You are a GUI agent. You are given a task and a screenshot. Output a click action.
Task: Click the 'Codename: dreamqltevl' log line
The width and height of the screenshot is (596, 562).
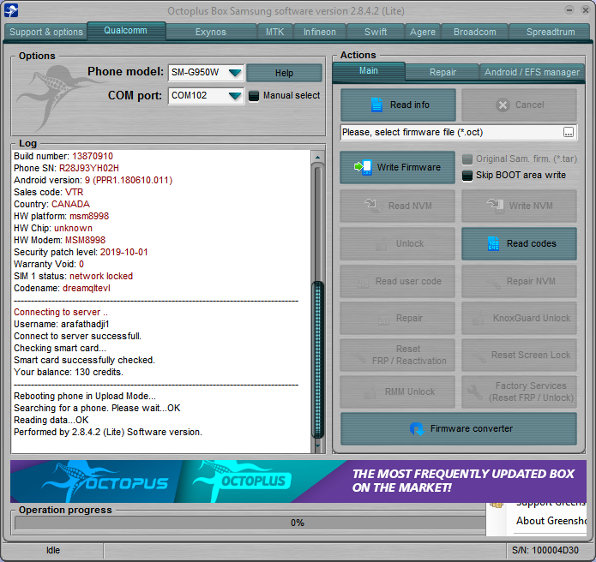pyautogui.click(x=62, y=288)
